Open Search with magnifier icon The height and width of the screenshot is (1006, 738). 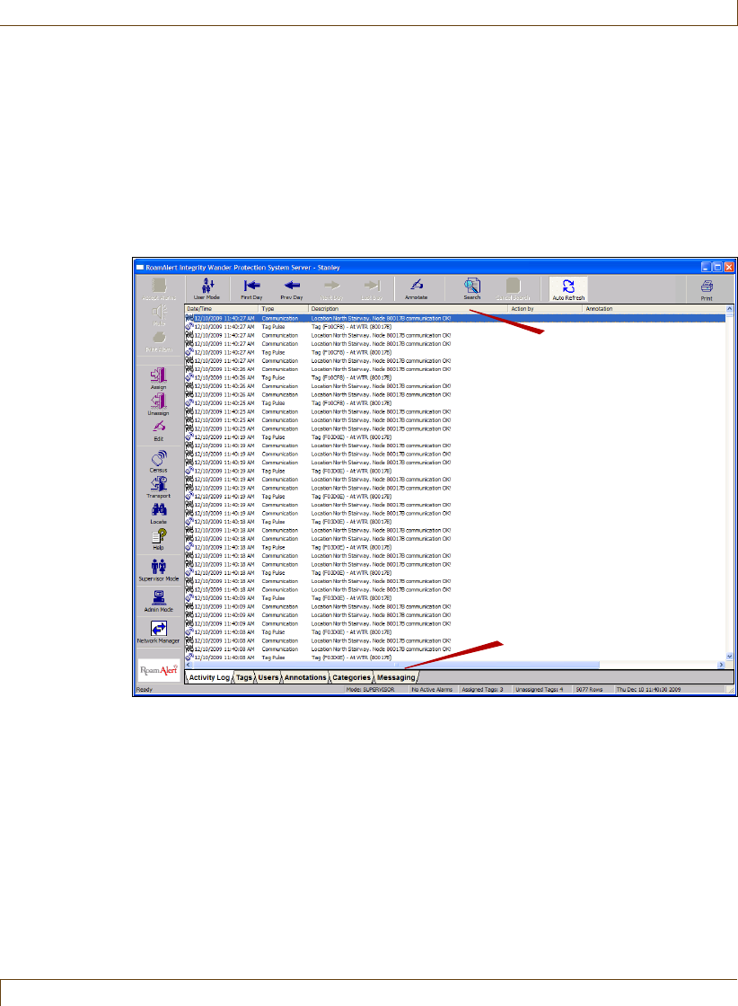[472, 288]
